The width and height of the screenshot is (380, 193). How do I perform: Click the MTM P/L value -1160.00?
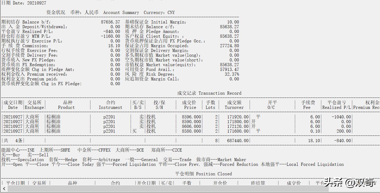[110, 36]
